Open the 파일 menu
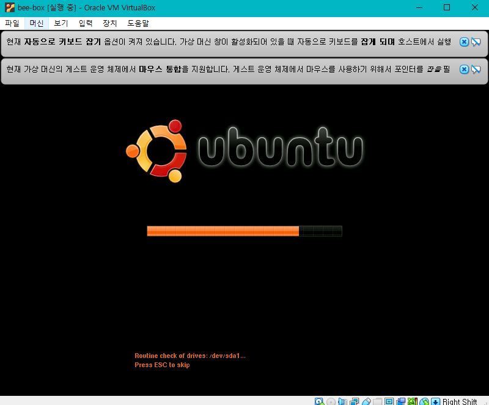489x405 pixels. pos(12,23)
